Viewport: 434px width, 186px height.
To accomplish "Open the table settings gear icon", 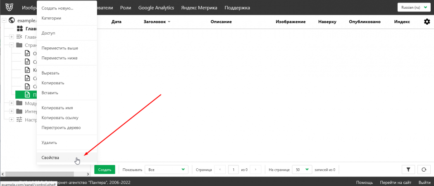I will click(x=427, y=21).
